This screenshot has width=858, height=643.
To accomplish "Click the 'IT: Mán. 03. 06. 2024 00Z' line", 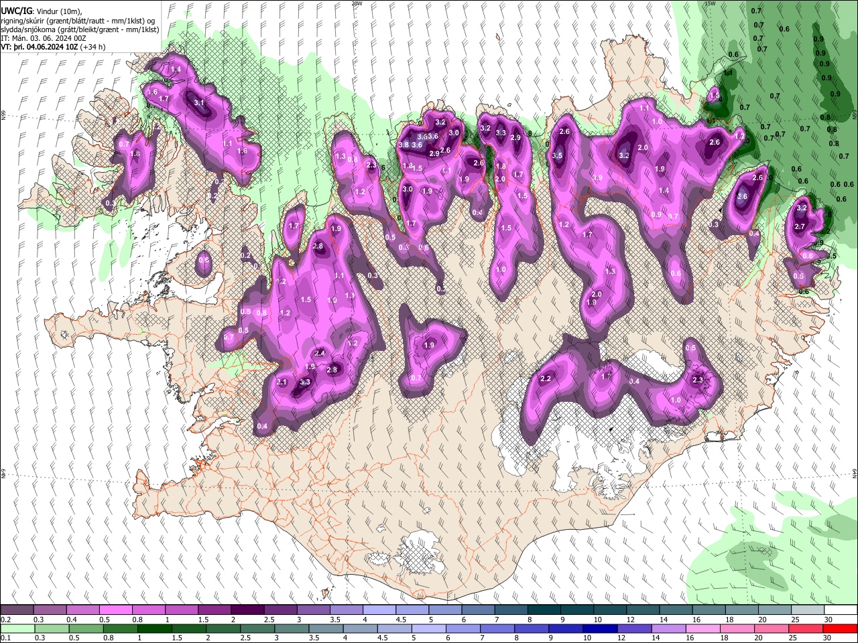I will click(44, 38).
